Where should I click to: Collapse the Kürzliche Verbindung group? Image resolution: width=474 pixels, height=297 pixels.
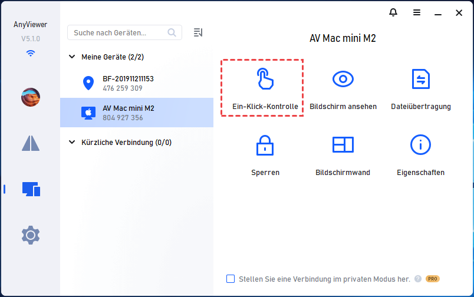pos(73,143)
